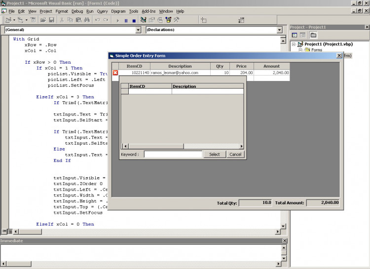Click the Select button in item list
The image size is (370, 269).
[x=215, y=154]
